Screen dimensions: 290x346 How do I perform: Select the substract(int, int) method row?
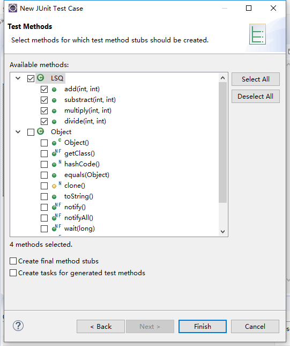click(x=90, y=100)
